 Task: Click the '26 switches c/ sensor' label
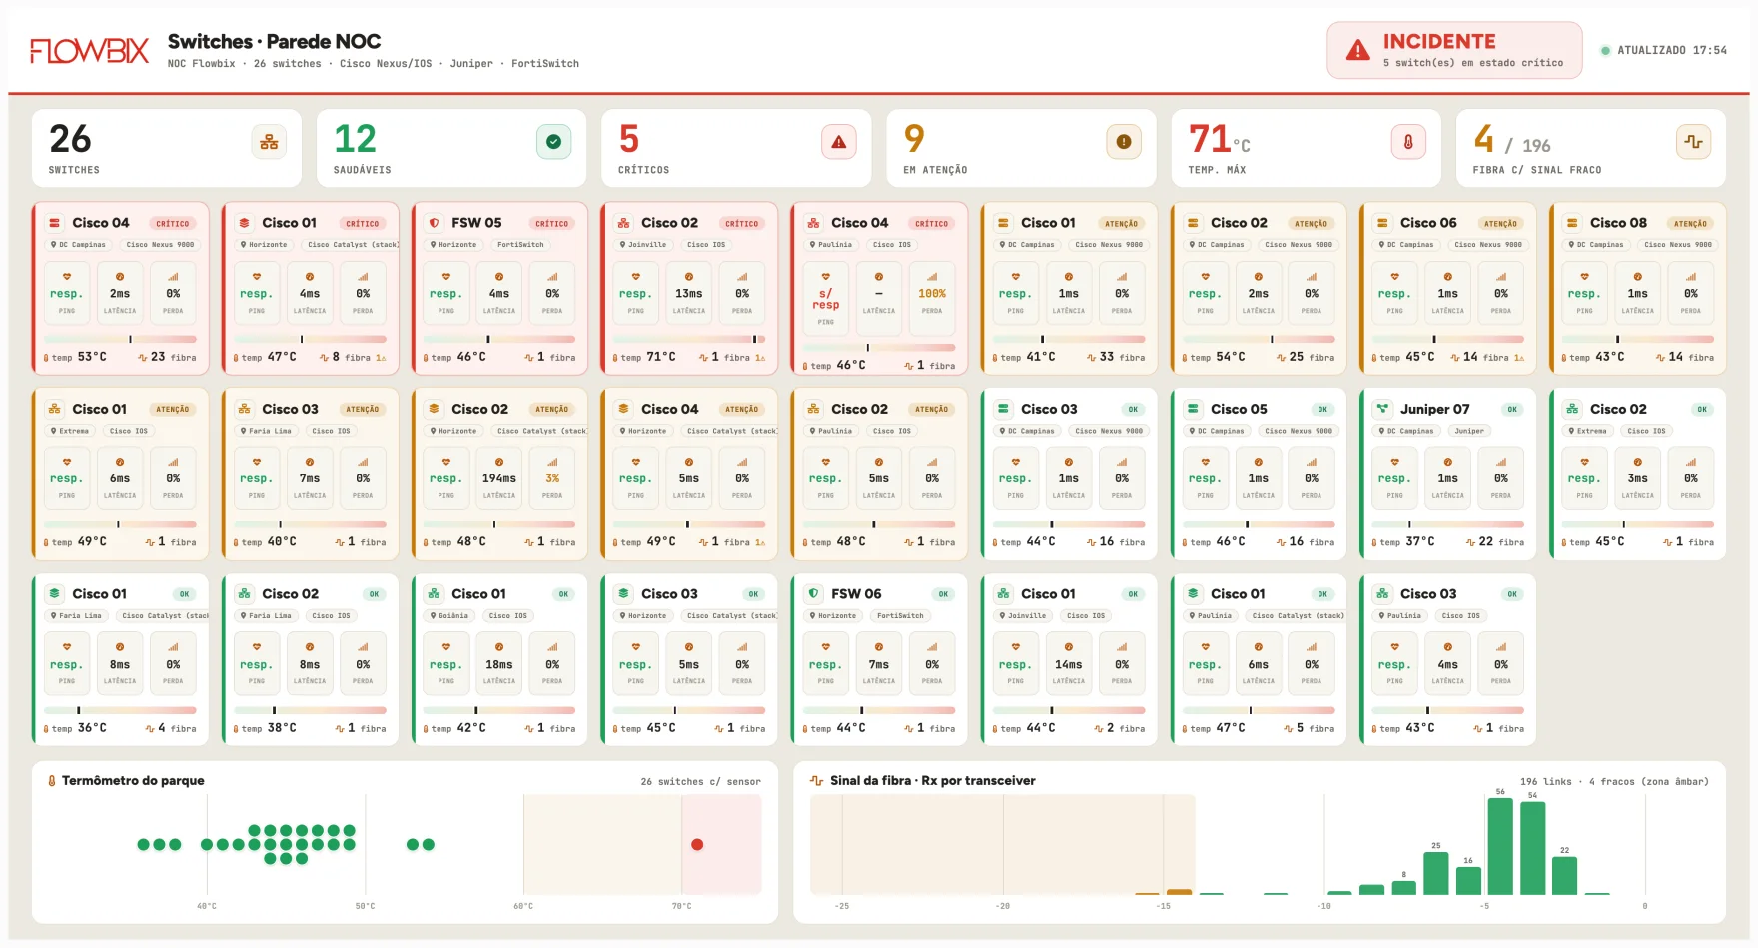700,782
